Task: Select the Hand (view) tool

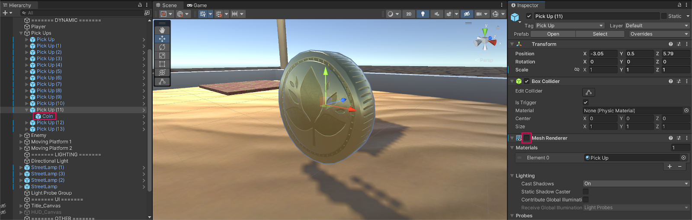Action: [x=162, y=30]
